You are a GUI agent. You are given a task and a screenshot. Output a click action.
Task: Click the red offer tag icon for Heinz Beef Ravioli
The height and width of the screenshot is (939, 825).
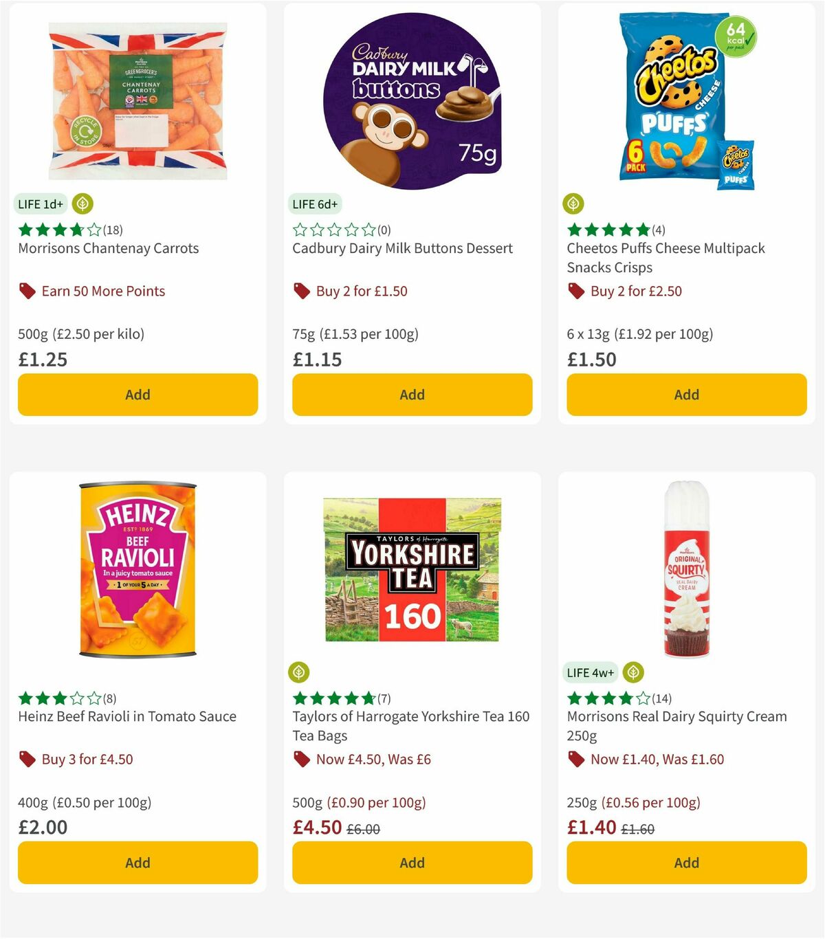[x=27, y=759]
